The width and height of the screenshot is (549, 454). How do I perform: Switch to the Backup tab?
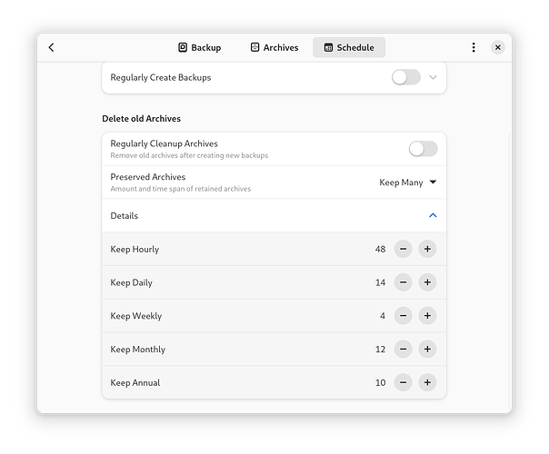[x=199, y=47]
